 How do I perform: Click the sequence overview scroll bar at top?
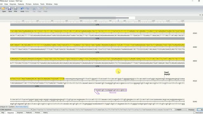[104, 18]
